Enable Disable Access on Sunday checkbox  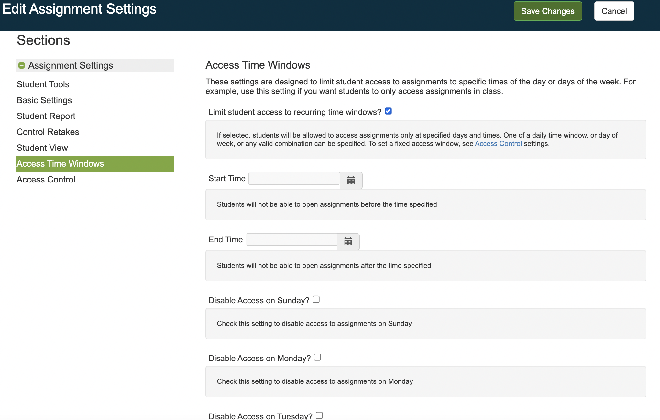316,299
